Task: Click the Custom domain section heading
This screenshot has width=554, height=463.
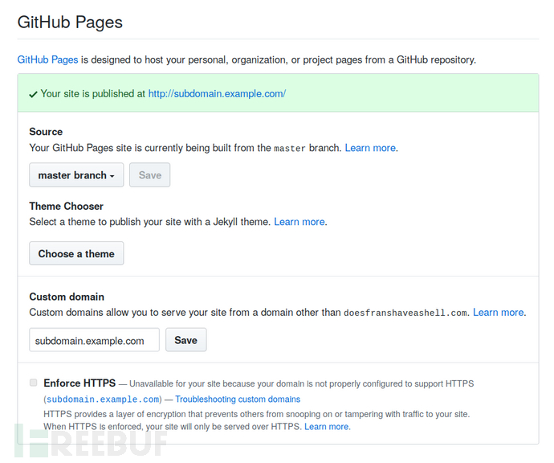Action: pyautogui.click(x=67, y=297)
